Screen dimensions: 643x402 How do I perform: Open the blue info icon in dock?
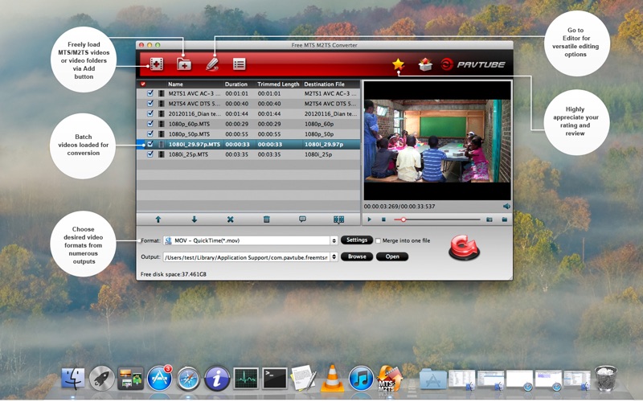[x=217, y=378]
